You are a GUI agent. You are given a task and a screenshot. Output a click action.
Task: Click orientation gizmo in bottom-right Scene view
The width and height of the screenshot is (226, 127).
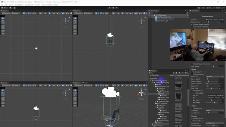(x=141, y=93)
